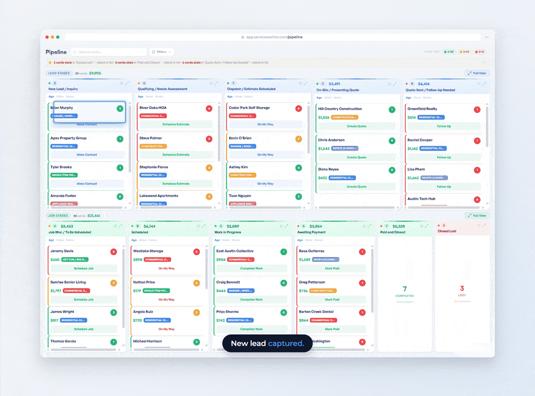Focus the Search cards input field
The width and height of the screenshot is (535, 396).
click(109, 52)
